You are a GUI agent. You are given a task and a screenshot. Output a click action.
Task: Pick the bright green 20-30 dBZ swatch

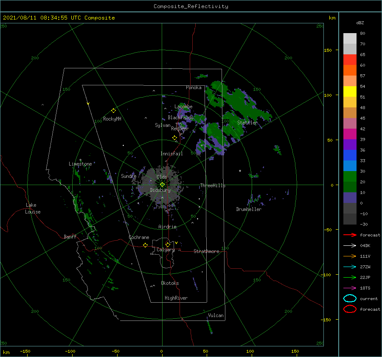(x=350, y=176)
